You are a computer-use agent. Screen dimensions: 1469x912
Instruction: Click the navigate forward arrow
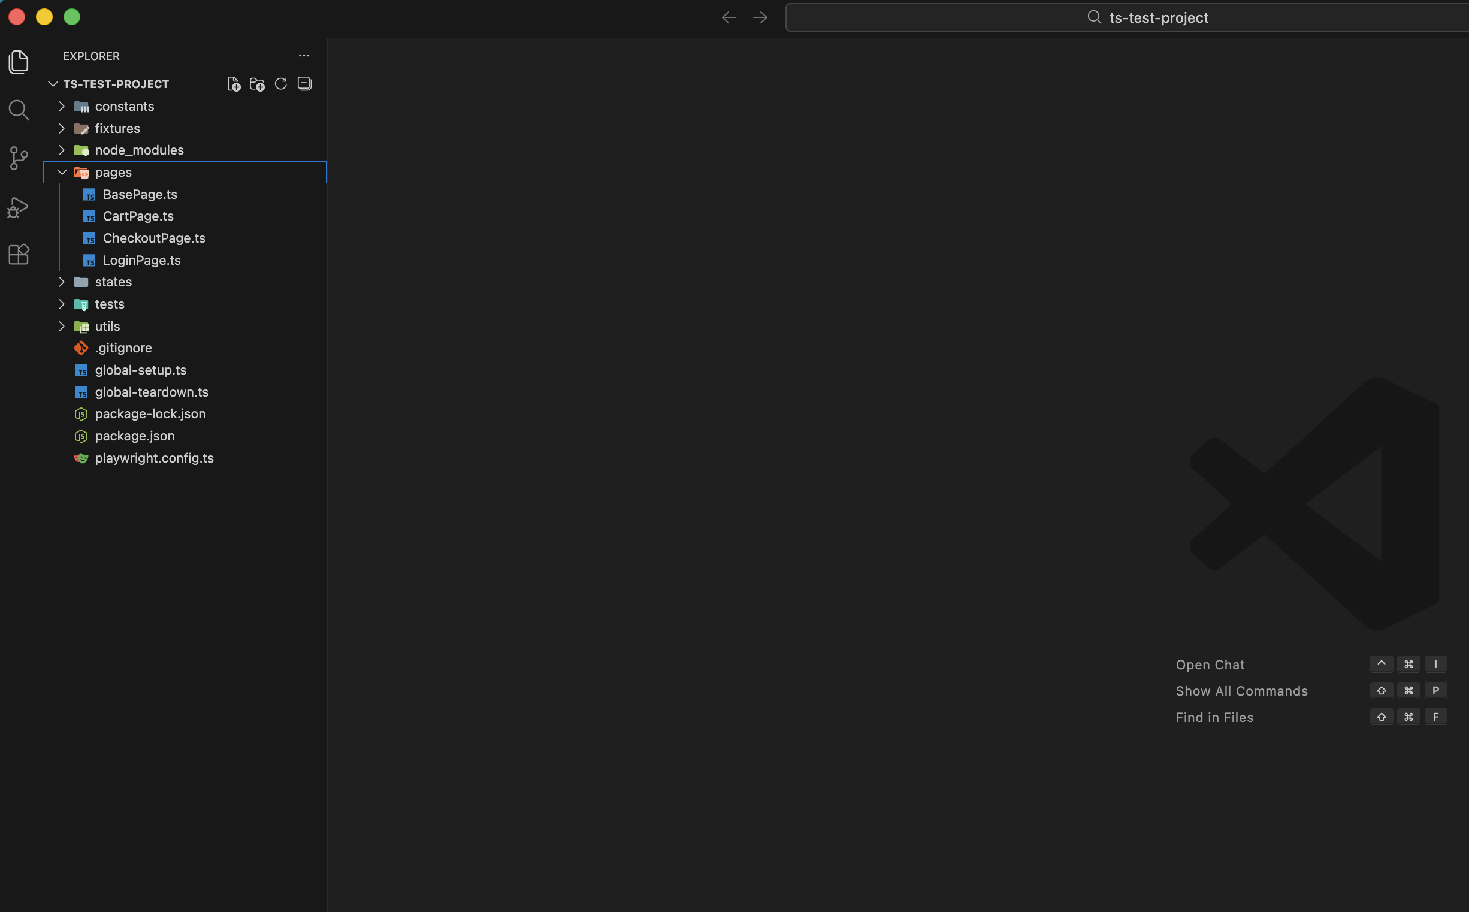[759, 17]
